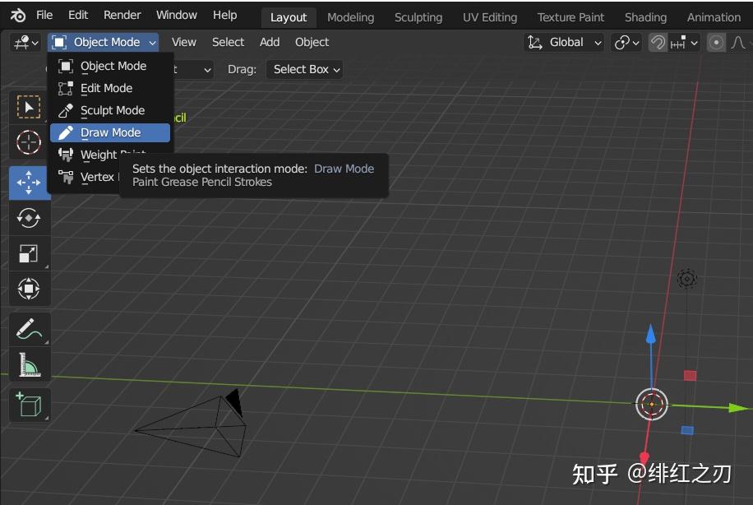Pick the Scale tool

pos(29,253)
